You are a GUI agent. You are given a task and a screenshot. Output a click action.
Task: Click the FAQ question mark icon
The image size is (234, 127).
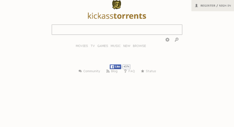(125, 71)
